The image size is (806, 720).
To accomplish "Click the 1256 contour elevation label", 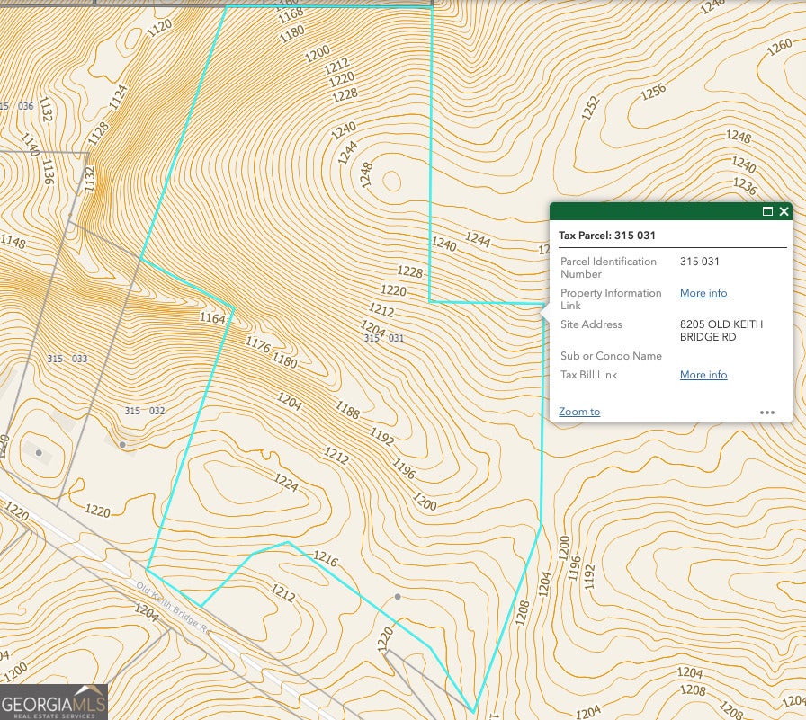I will [x=653, y=92].
